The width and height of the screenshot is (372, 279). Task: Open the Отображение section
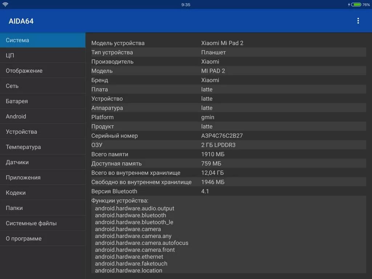pyautogui.click(x=43, y=71)
